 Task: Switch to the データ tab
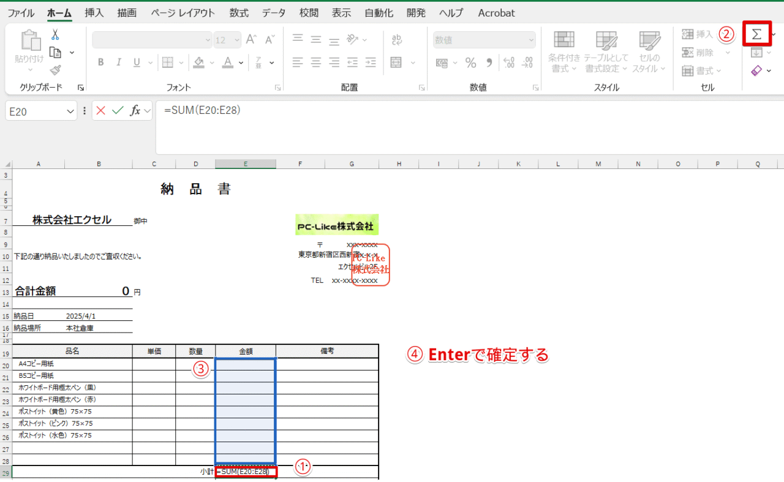point(274,13)
